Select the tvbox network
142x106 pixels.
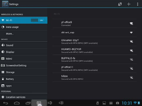[95, 77]
